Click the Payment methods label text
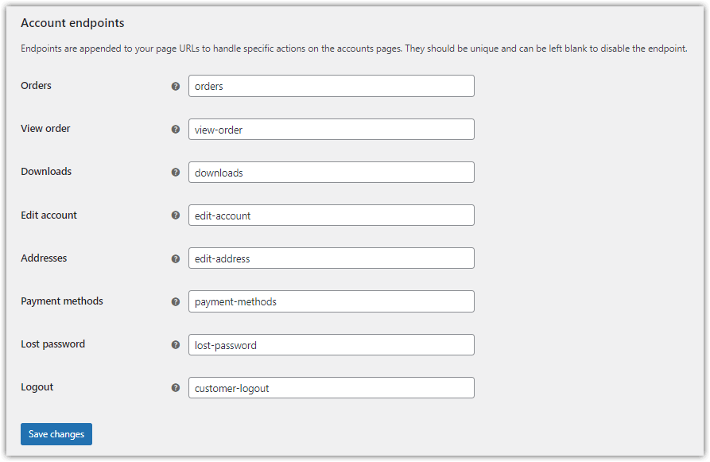 (x=62, y=301)
